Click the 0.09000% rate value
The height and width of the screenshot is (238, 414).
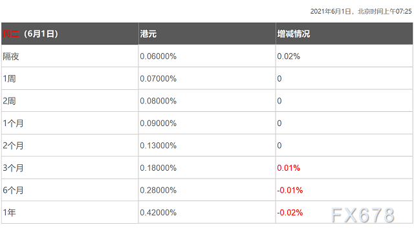click(158, 124)
